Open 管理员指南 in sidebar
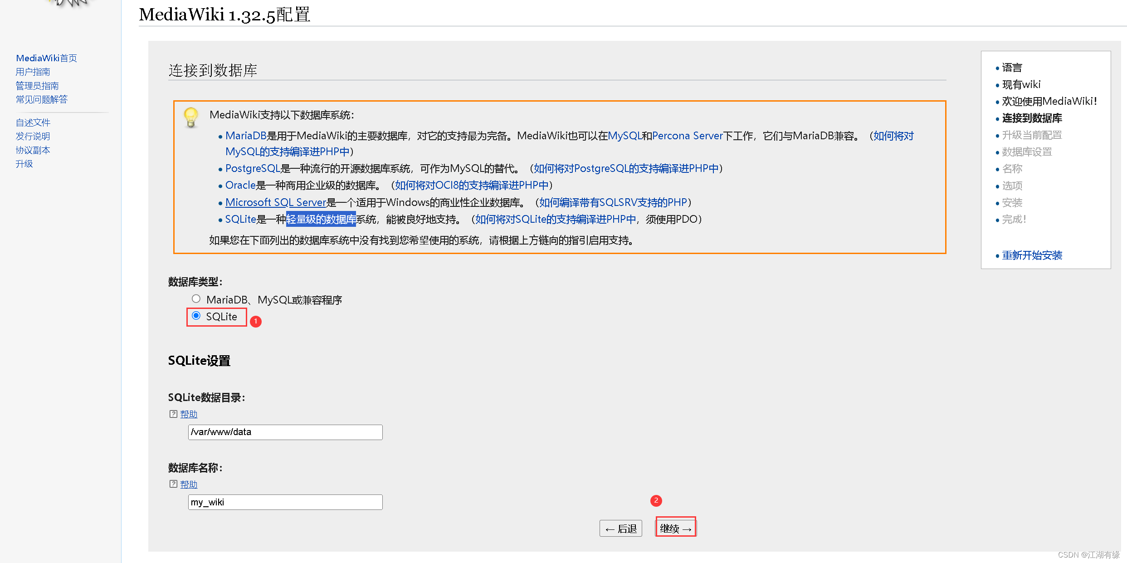The height and width of the screenshot is (563, 1127). (x=37, y=86)
